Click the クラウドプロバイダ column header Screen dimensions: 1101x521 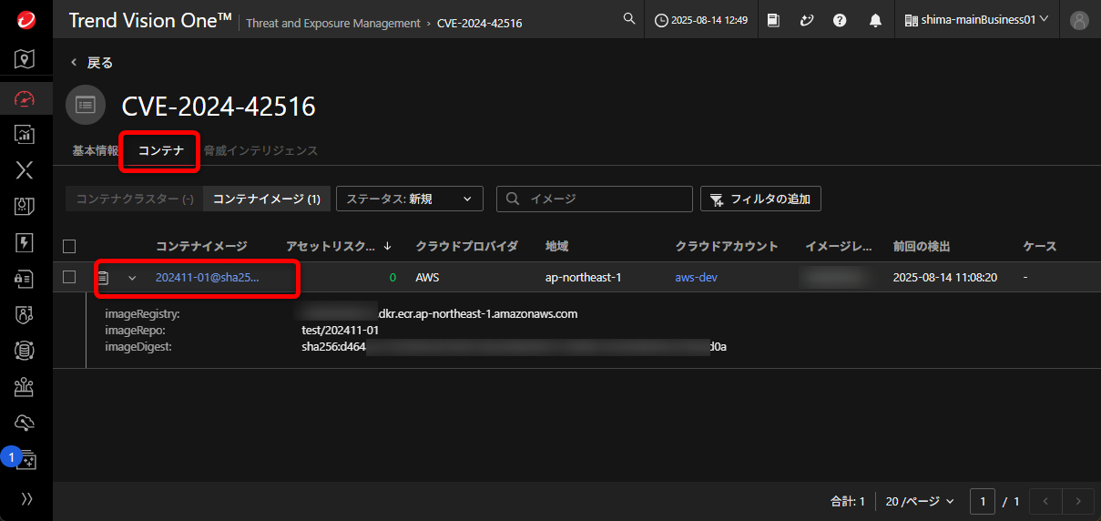[466, 246]
